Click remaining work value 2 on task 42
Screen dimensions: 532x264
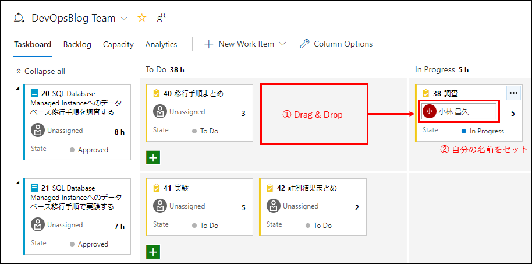point(357,208)
